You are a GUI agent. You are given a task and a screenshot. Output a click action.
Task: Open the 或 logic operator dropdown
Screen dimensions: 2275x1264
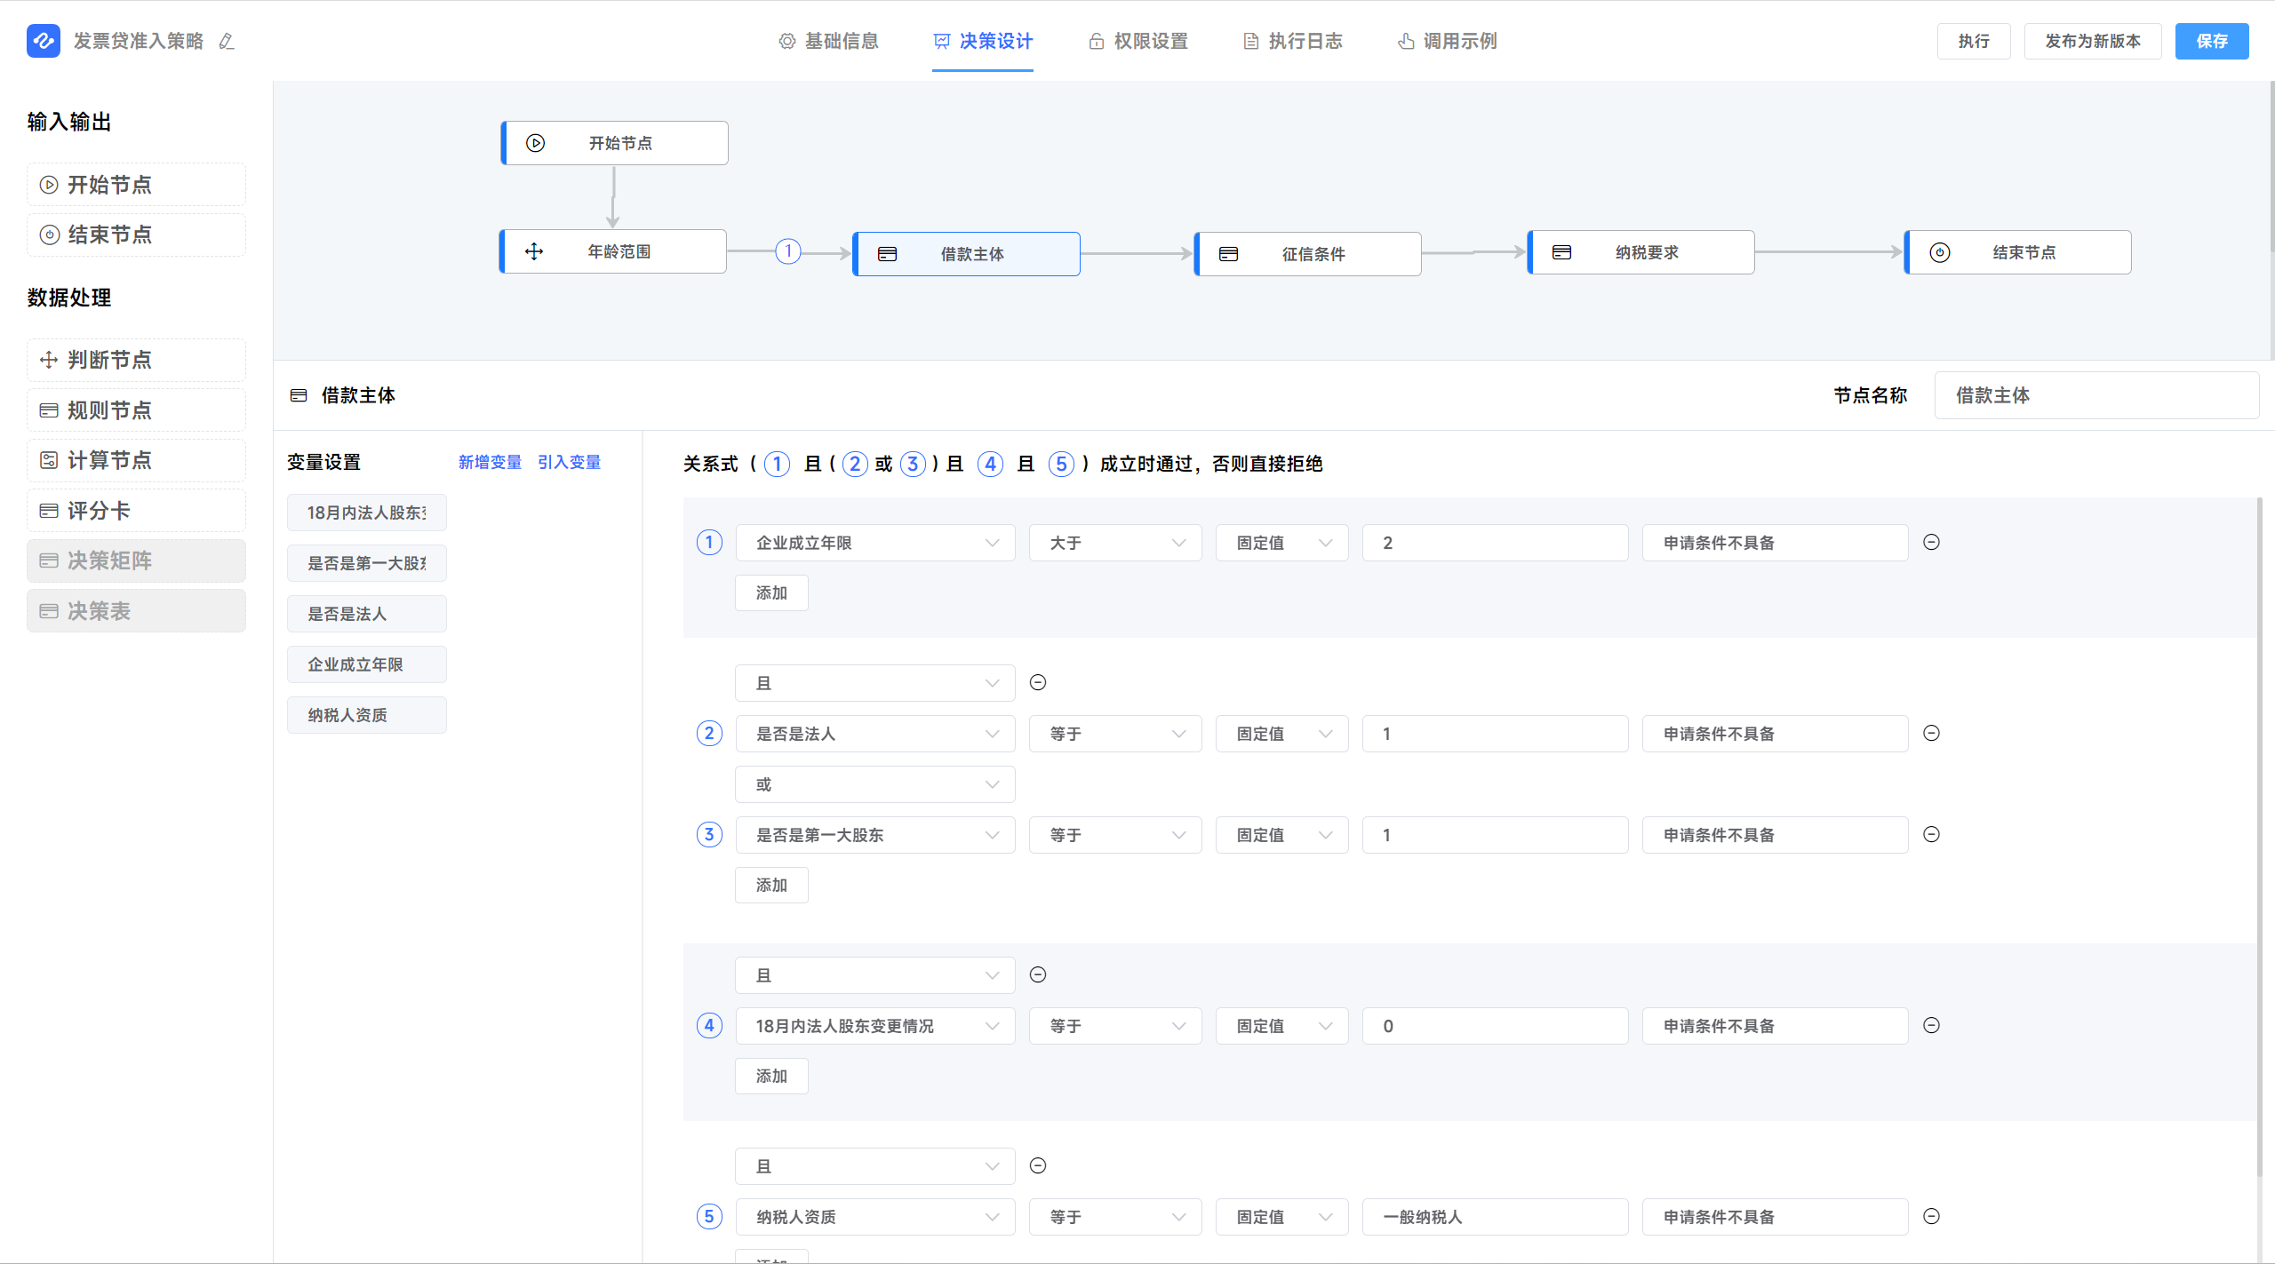(875, 784)
